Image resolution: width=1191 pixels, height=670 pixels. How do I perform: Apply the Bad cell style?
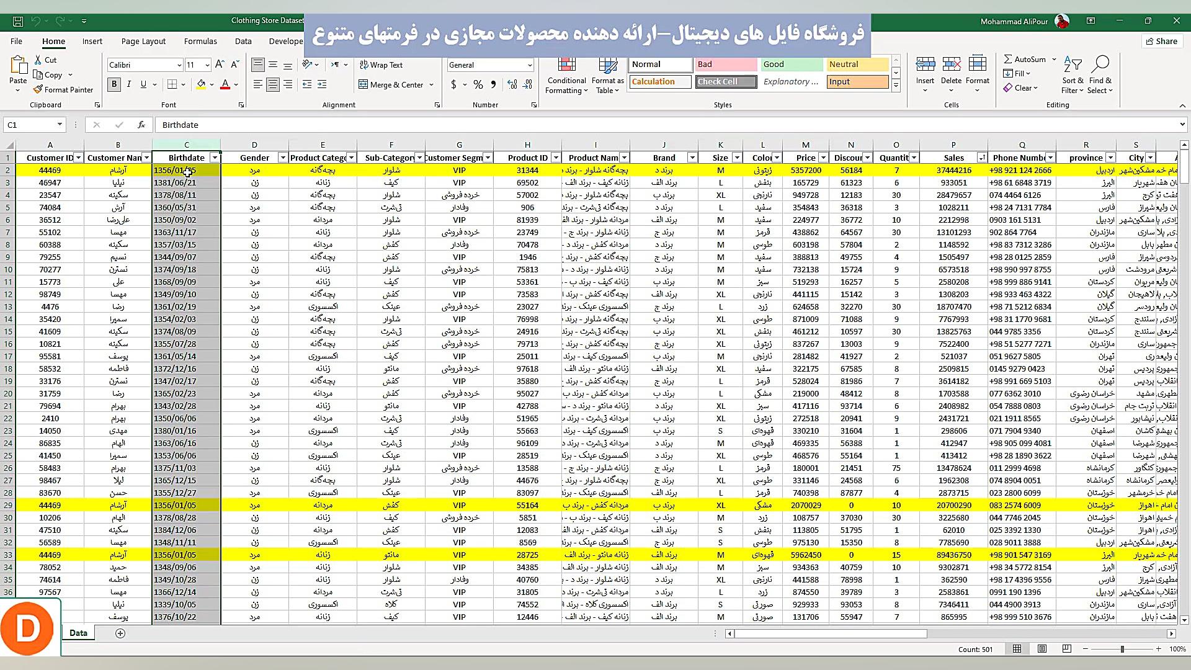(726, 65)
